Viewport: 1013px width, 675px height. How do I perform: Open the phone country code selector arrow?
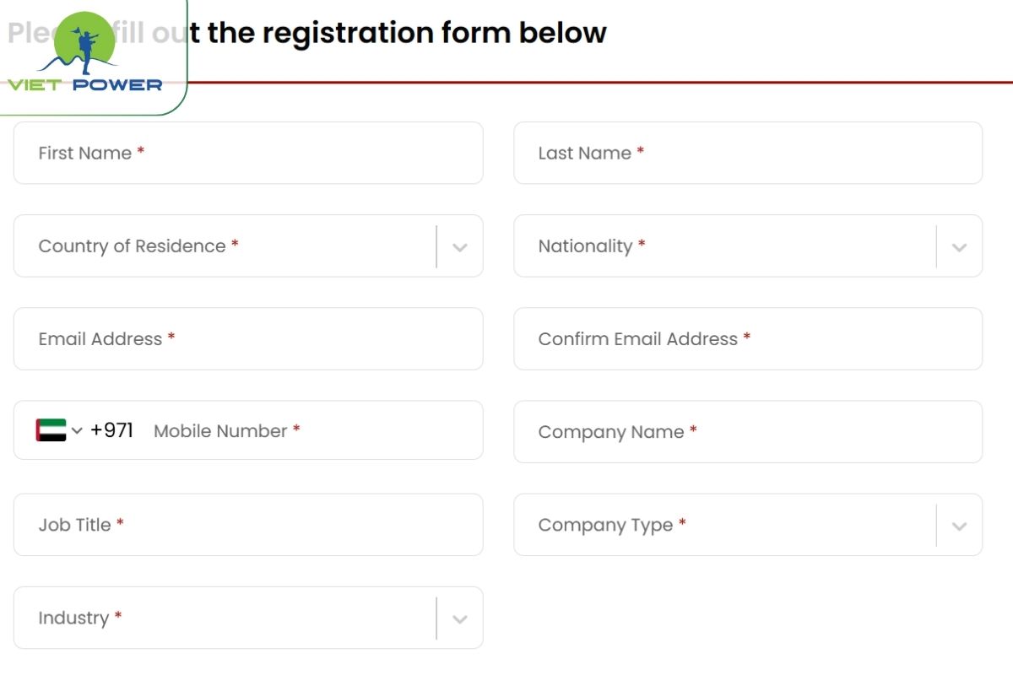(77, 431)
